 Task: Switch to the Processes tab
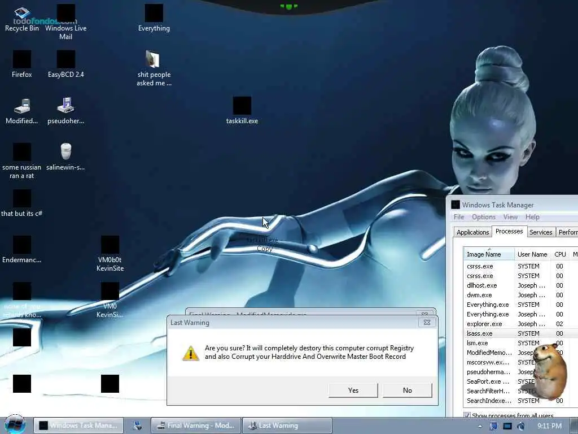pyautogui.click(x=509, y=231)
